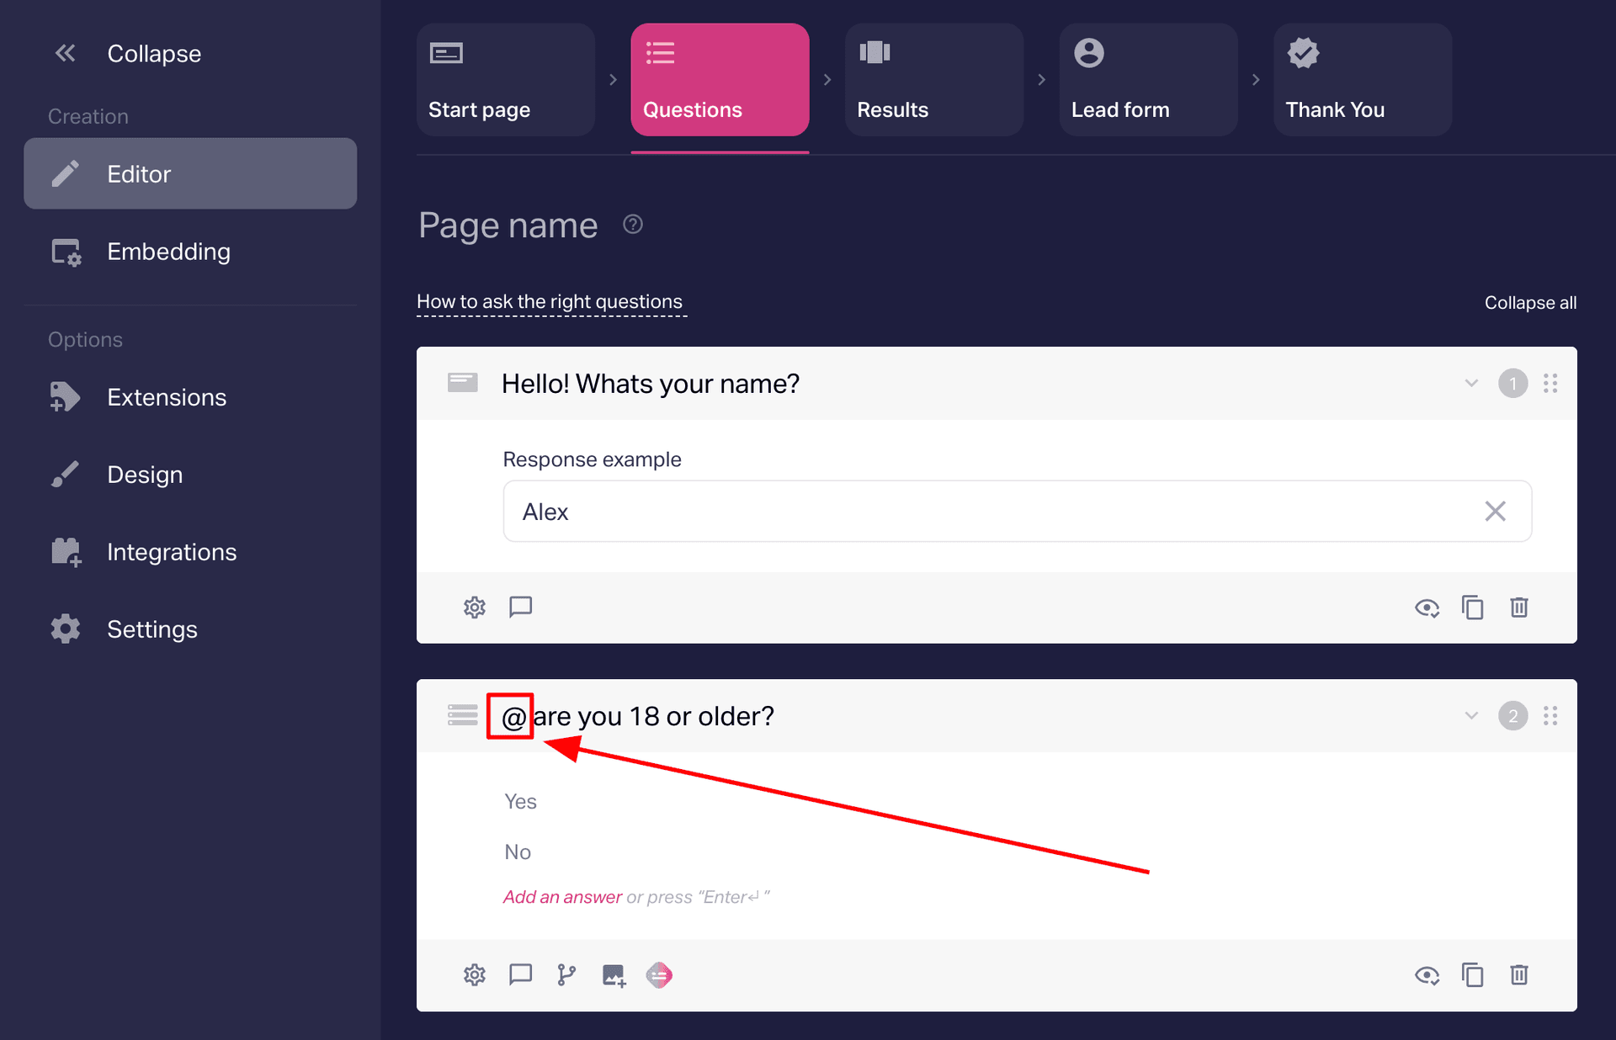This screenshot has height=1040, width=1616.
Task: Click the pink round icon in question 2 toolbar
Action: 659,975
